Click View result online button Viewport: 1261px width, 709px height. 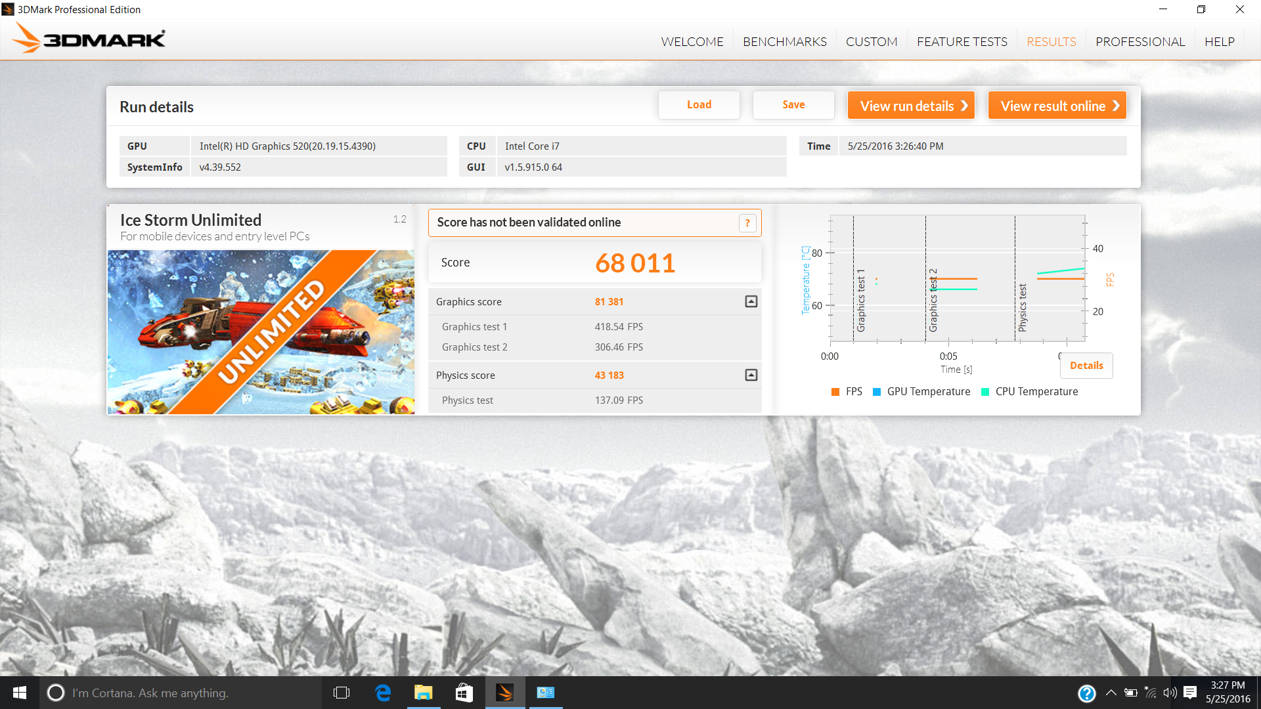(x=1057, y=106)
